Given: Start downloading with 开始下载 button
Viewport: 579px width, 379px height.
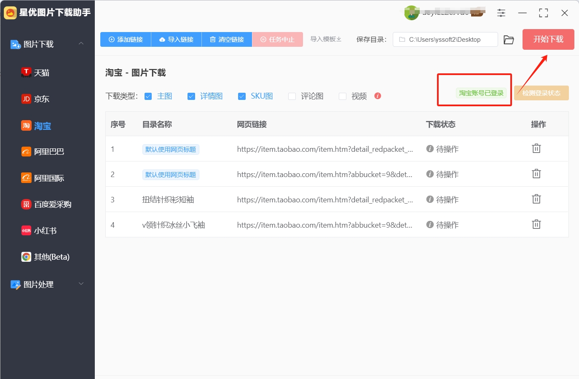Looking at the screenshot, I should (548, 39).
